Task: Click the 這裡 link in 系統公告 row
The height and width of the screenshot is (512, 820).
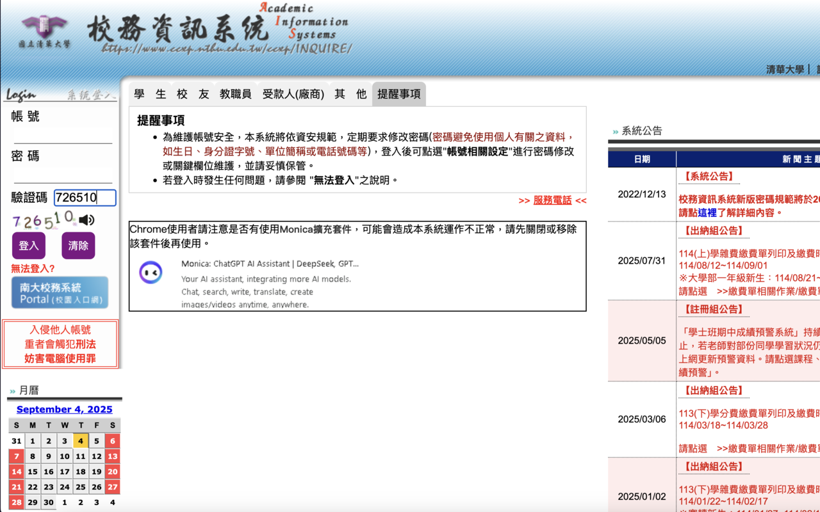Action: [707, 212]
